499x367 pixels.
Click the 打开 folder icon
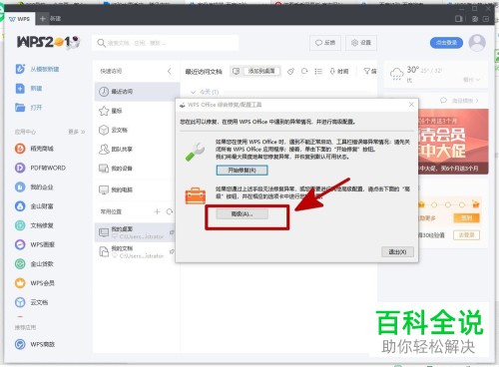[x=20, y=108]
